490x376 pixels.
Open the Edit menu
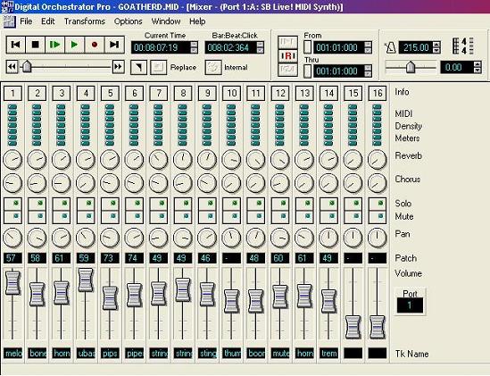(x=48, y=21)
